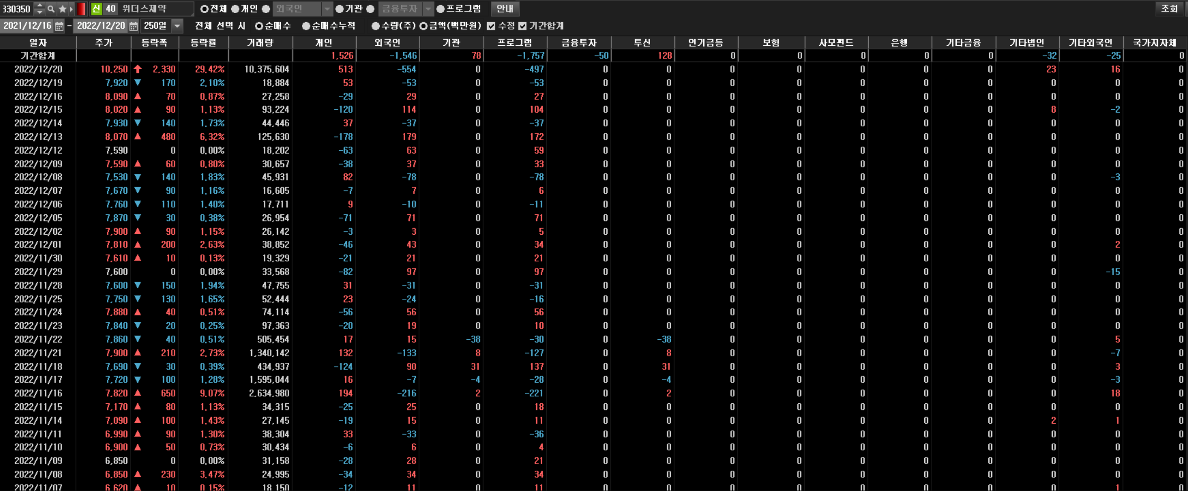1188x491 pixels.
Task: Click the 안내 button
Action: tap(504, 8)
